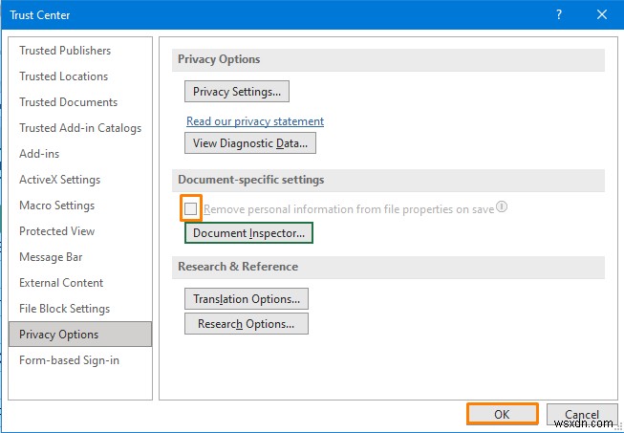624x433 pixels.
Task: Select the Add-ins category
Action: 39,154
